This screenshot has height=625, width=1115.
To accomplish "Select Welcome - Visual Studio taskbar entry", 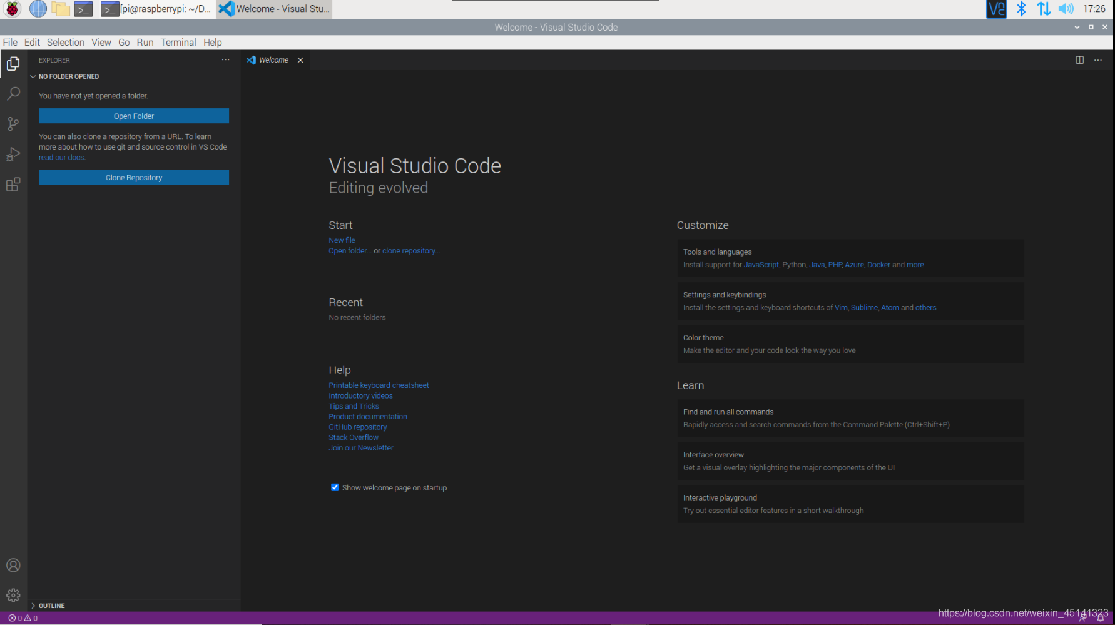I will point(274,9).
